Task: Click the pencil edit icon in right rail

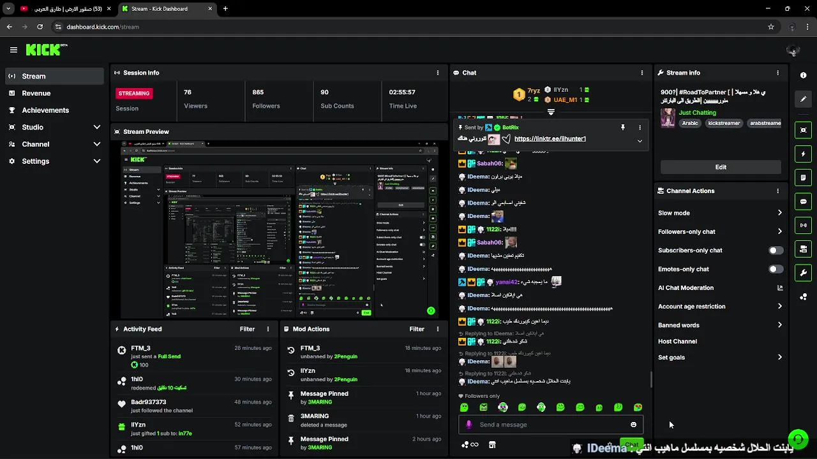Action: pyautogui.click(x=803, y=99)
